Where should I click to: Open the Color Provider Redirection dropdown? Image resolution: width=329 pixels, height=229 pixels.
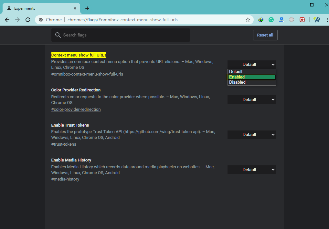click(x=251, y=99)
